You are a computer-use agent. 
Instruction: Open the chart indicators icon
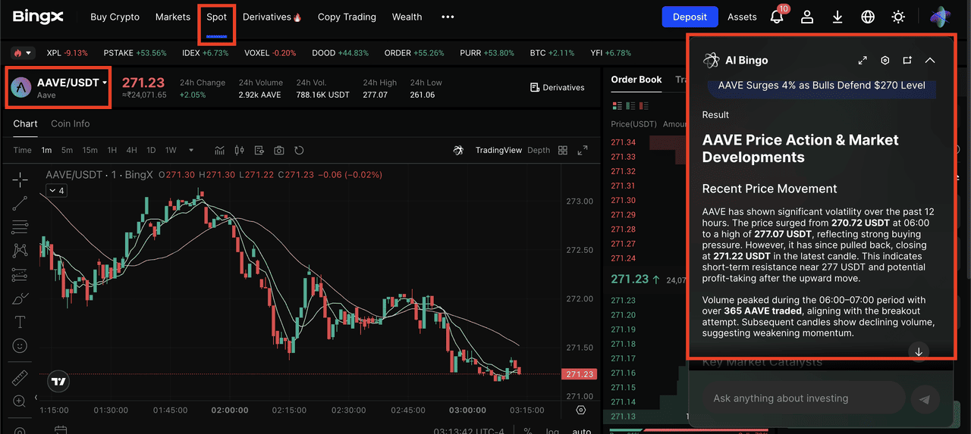[x=220, y=150]
